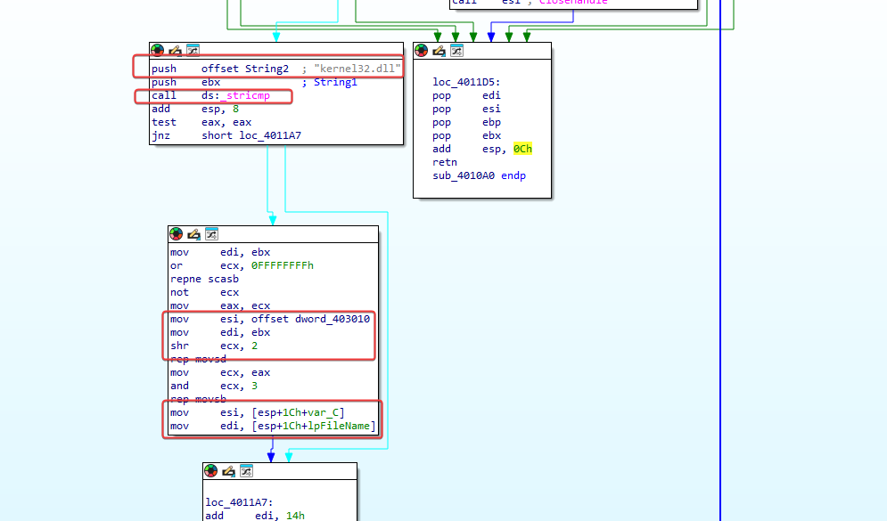The height and width of the screenshot is (521, 887).
Task: Click the highlighted '0Ch' operand
Action: 522,149
